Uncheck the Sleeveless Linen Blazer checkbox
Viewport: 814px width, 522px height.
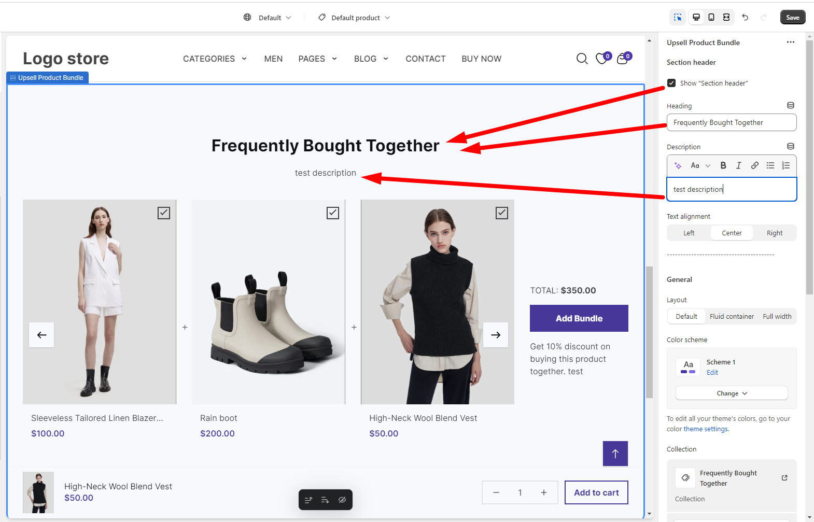click(x=164, y=213)
